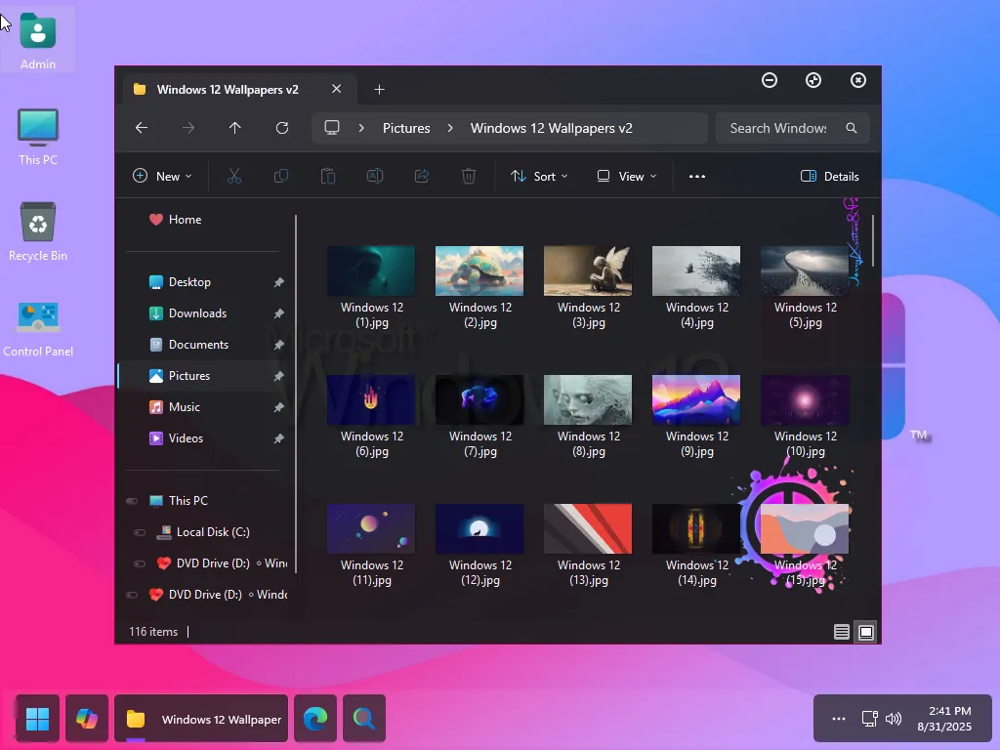Select the Recycle Bin desktop icon
Viewport: 1000px width, 750px height.
pyautogui.click(x=38, y=232)
